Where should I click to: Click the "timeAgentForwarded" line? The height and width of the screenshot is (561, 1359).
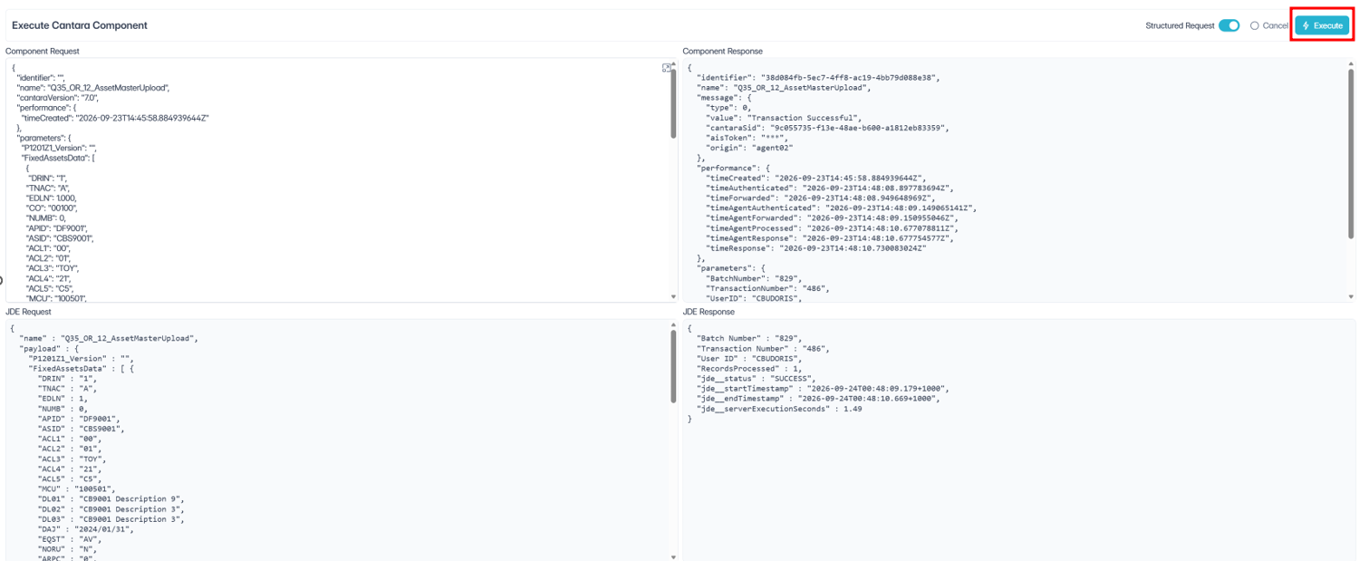[x=832, y=218]
